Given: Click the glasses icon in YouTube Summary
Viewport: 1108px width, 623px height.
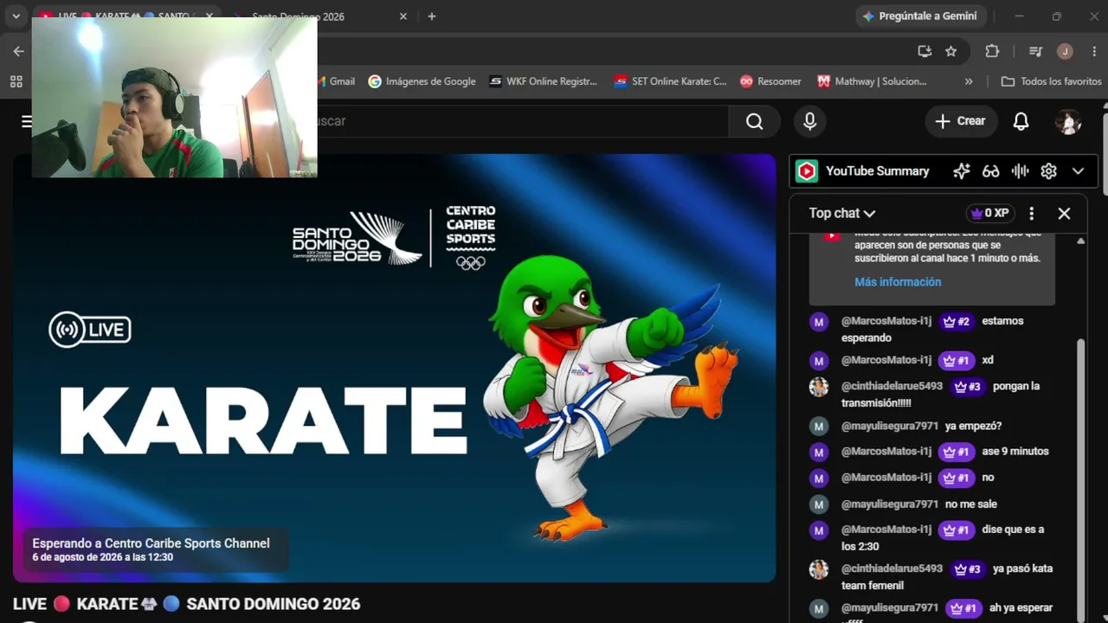Looking at the screenshot, I should coord(991,171).
